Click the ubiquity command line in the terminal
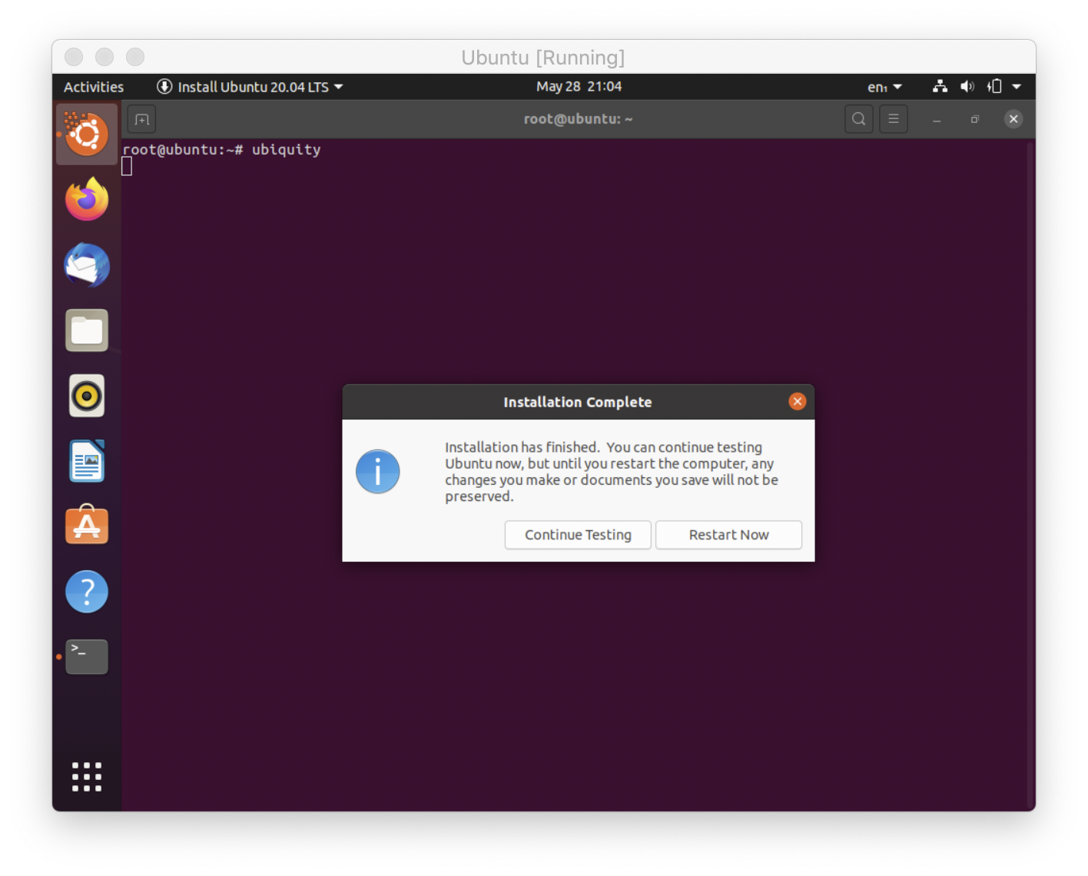 coord(222,150)
